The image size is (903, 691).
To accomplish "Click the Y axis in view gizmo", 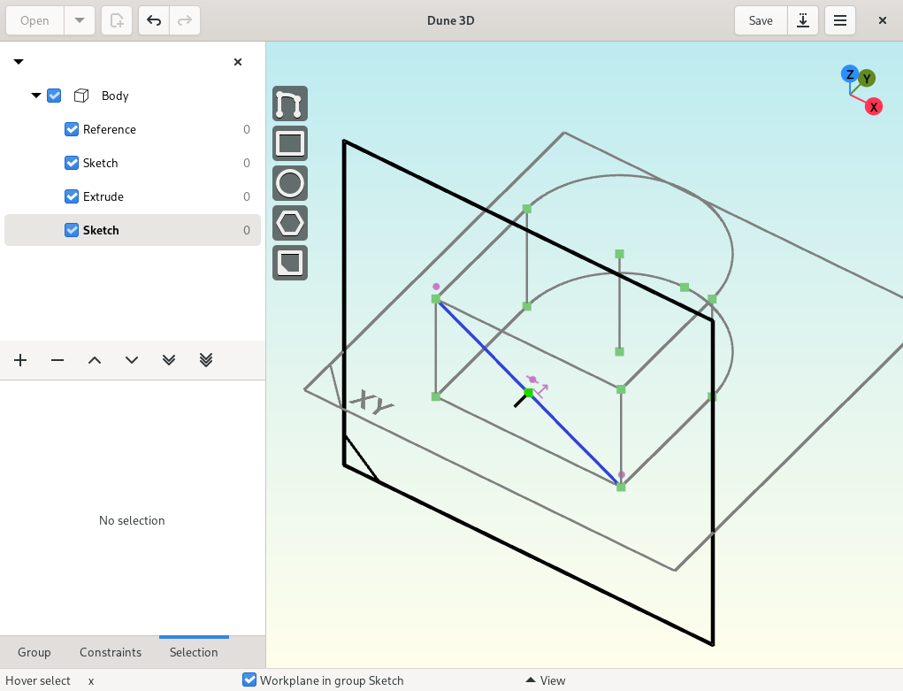I will pyautogui.click(x=867, y=79).
